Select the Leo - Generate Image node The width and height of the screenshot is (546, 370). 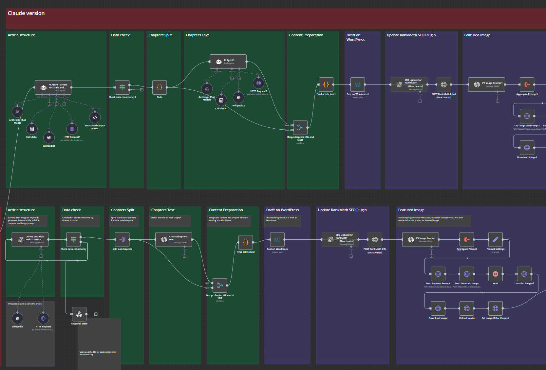coord(467,274)
